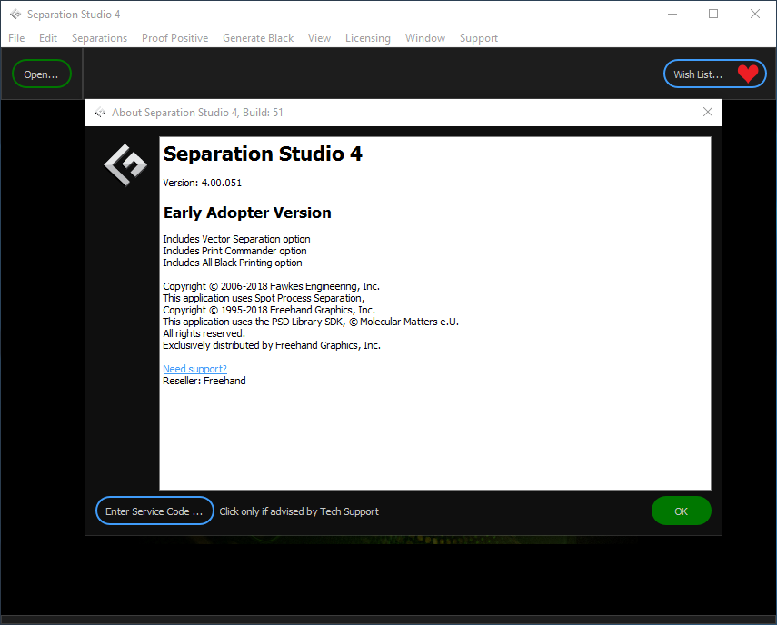777x625 pixels.
Task: Open the Proof Positive menu
Action: pos(174,38)
